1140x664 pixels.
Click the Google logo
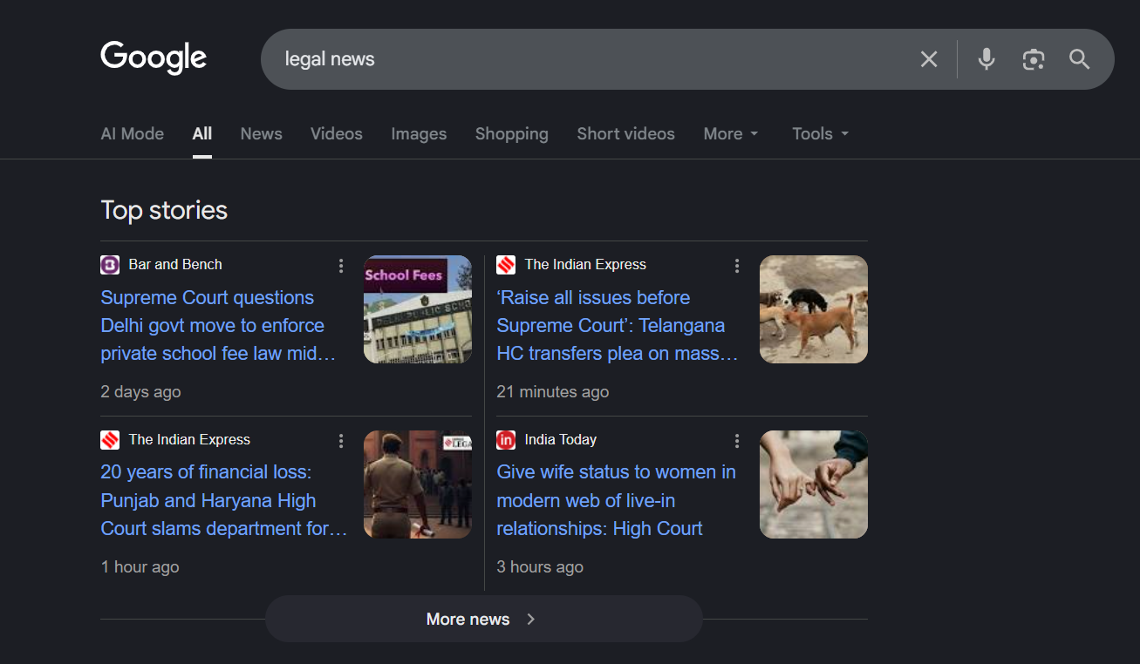point(154,58)
